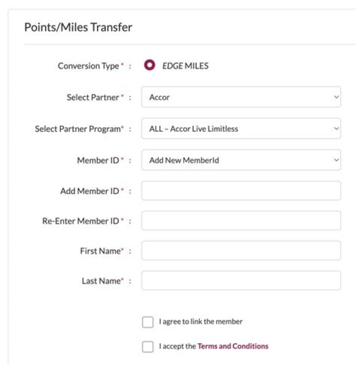Click the Select Partner field label
This screenshot has height=365, width=356.
[93, 98]
